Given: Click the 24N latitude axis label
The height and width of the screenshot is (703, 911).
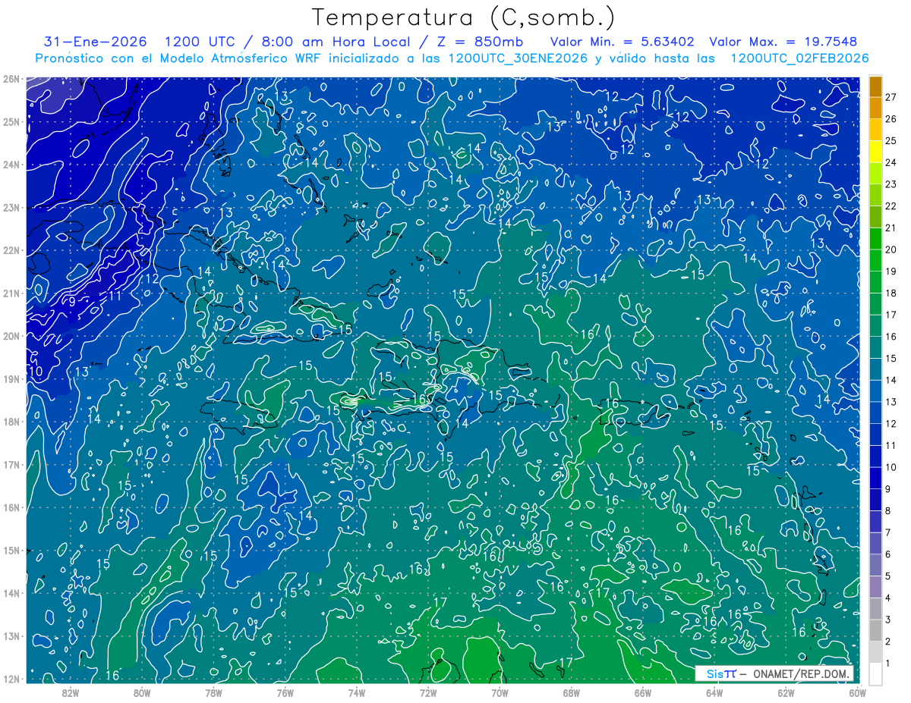Looking at the screenshot, I should pos(11,165).
